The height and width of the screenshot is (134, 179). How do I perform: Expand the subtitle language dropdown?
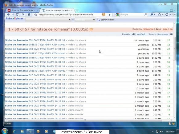click(94, 20)
